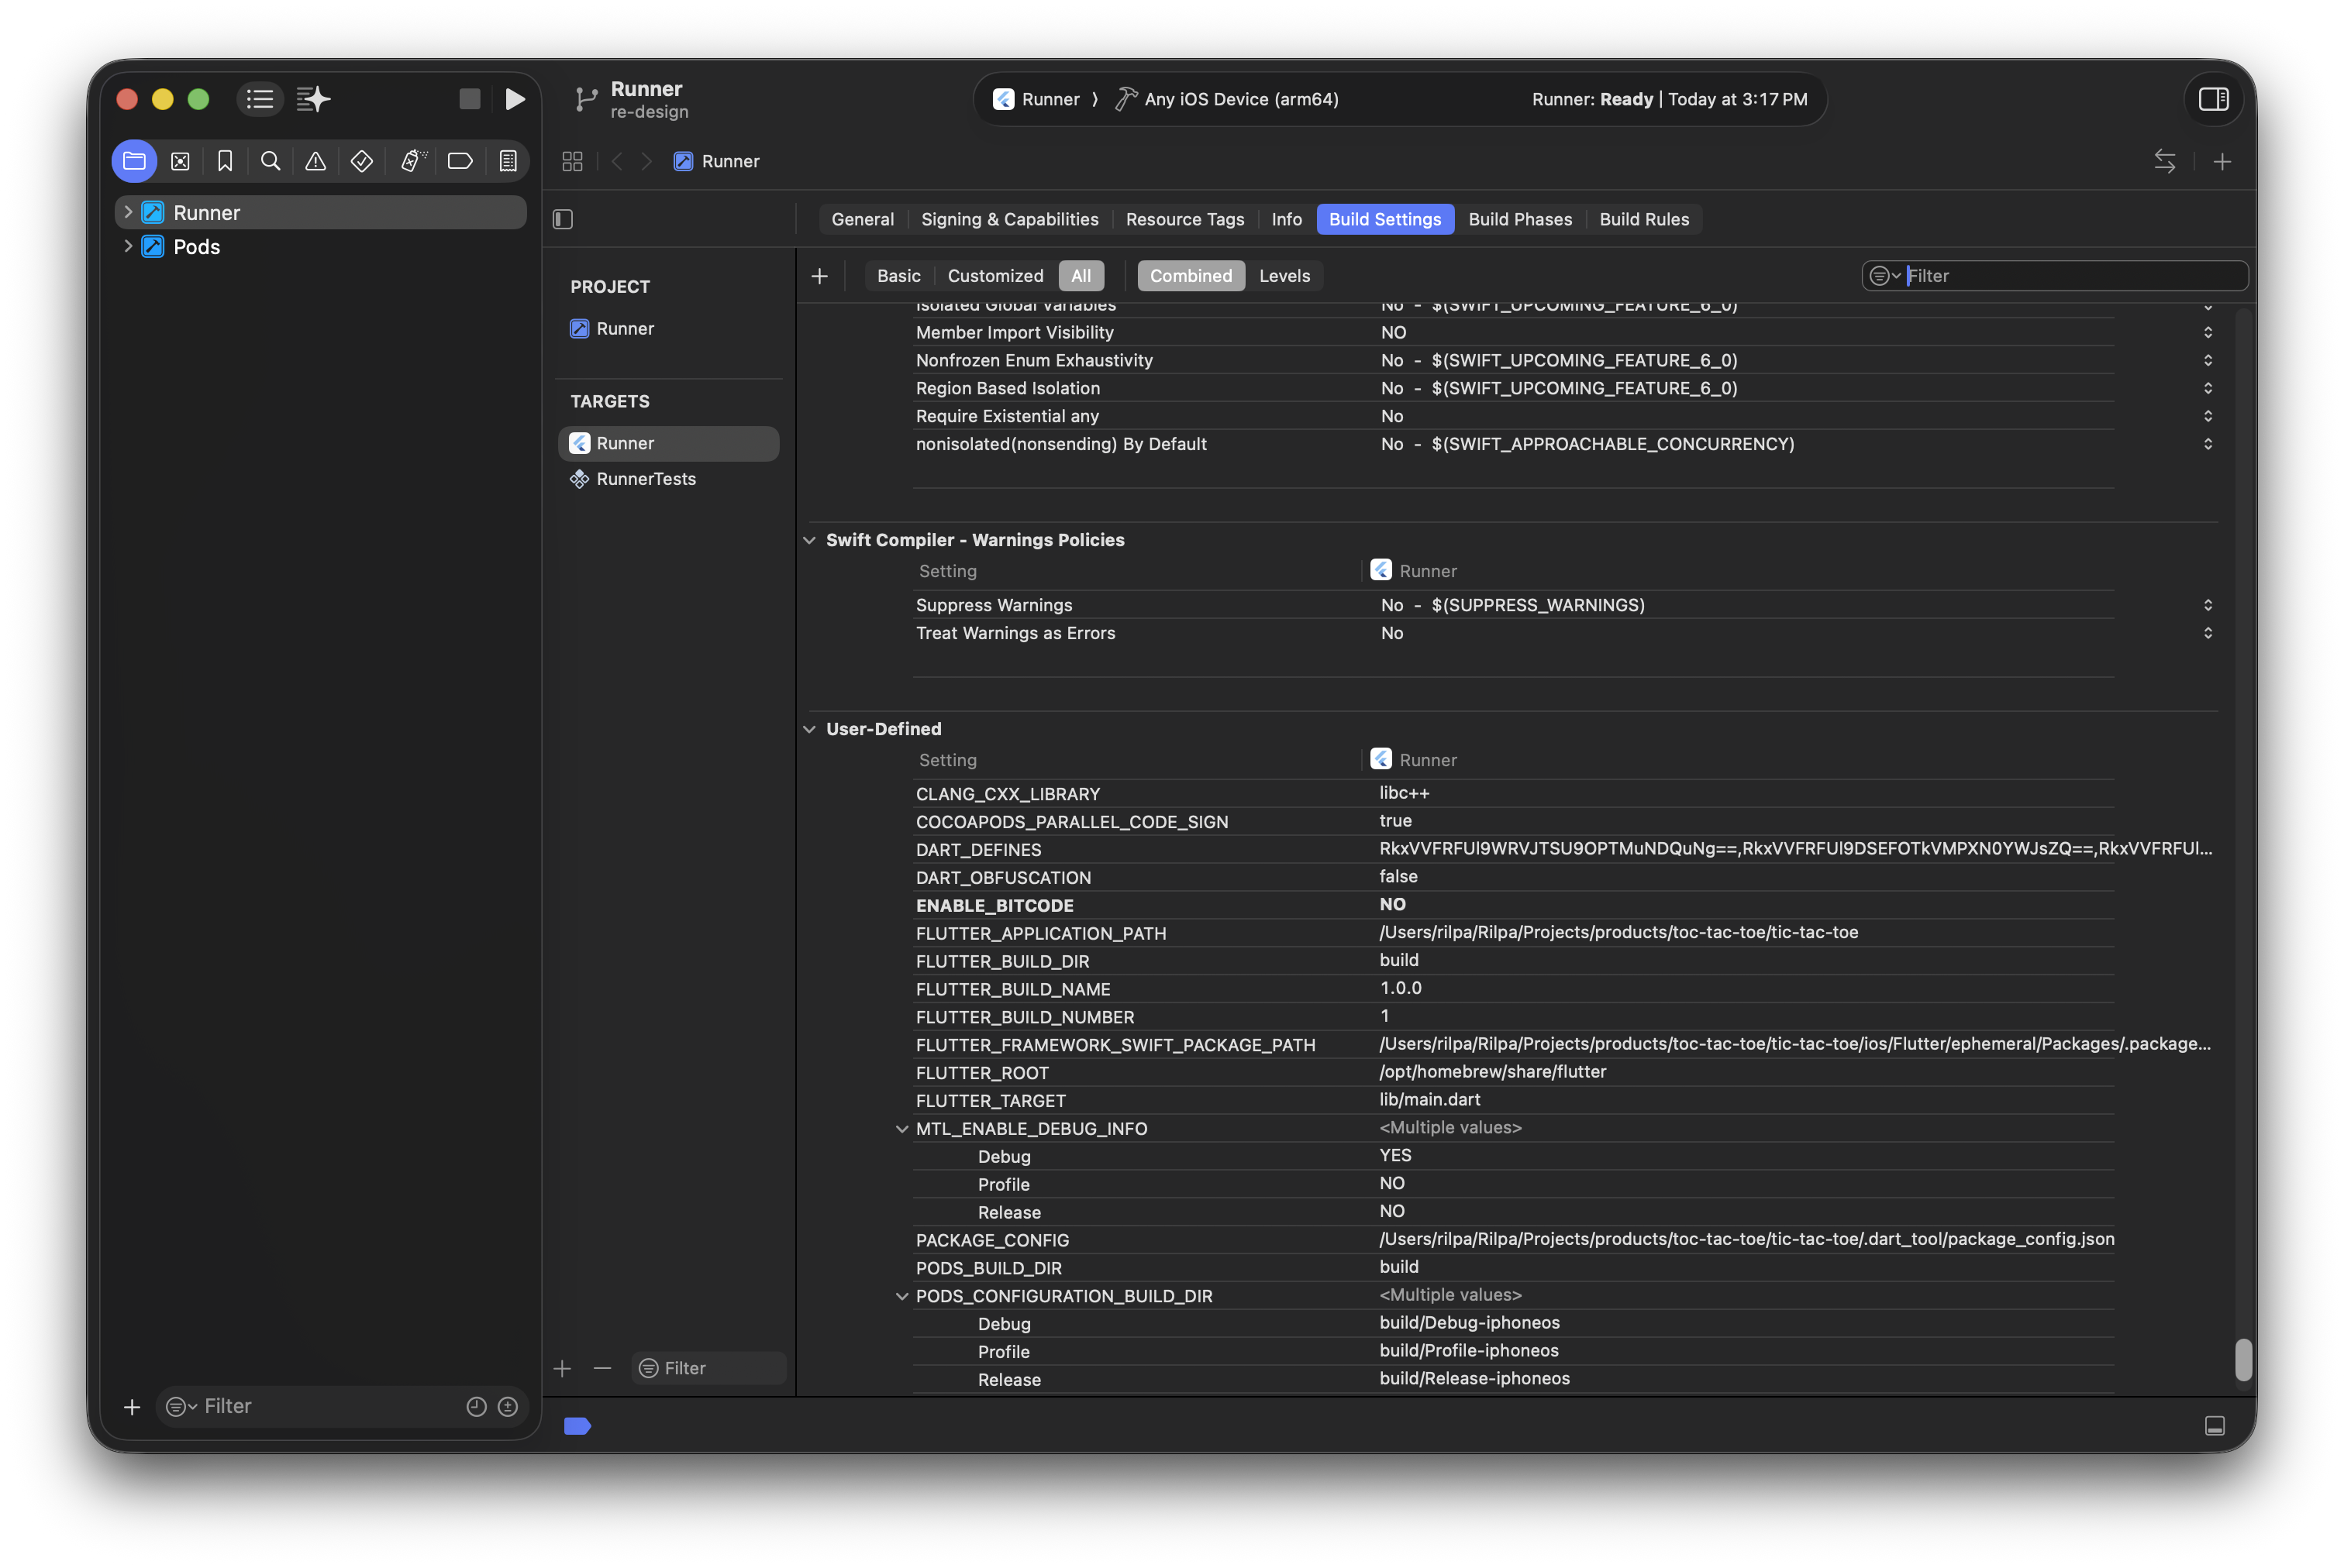Add a target with the plus below targets
This screenshot has height=1568, width=2344.
pos(562,1368)
